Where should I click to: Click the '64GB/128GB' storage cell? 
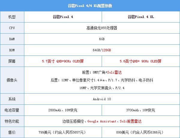(x=102, y=50)
